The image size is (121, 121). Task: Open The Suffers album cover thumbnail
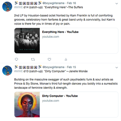click(27, 41)
